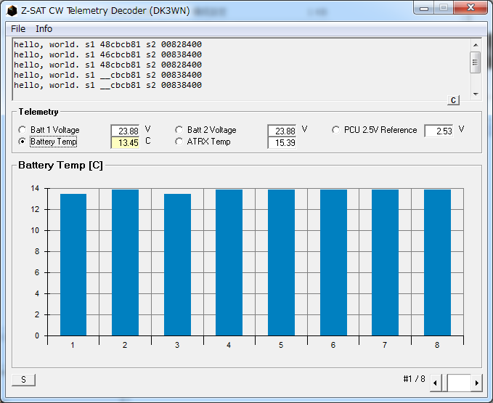
Task: Click the PCU 2.5V Reference value field 2.53
Action: (439, 131)
